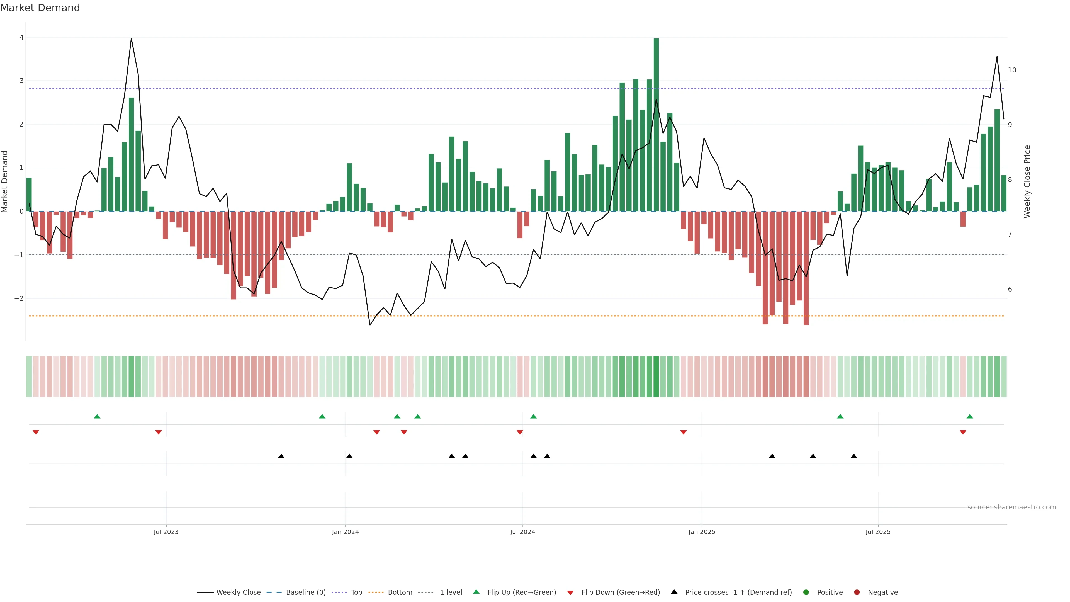The image size is (1070, 602).
Task: Click the first black price-cross triangle marker
Action: [281, 456]
